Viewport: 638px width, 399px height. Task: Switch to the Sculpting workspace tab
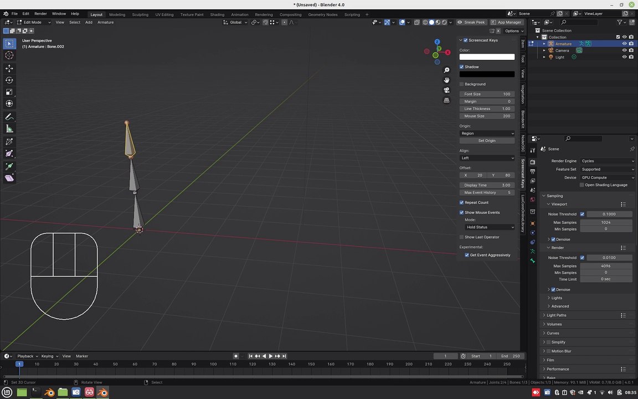coord(140,14)
